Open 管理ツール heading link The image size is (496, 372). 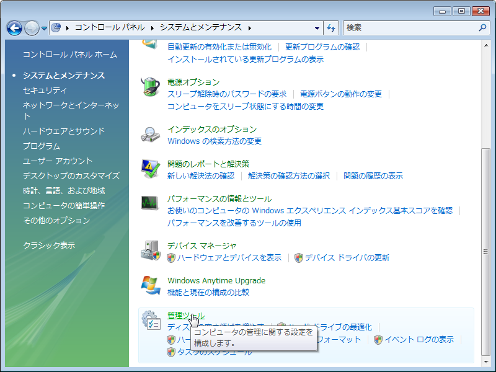coord(186,316)
